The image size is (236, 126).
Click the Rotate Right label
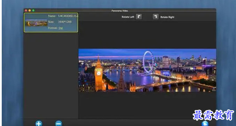coord(167,17)
